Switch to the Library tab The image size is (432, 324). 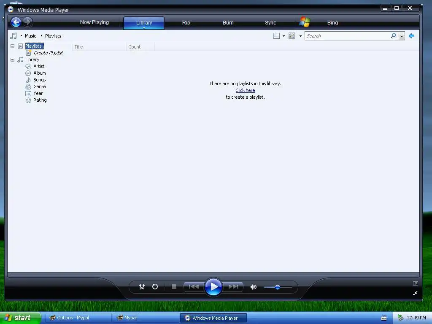point(144,23)
